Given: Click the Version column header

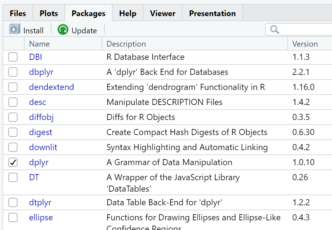Looking at the screenshot, I should click(305, 44).
